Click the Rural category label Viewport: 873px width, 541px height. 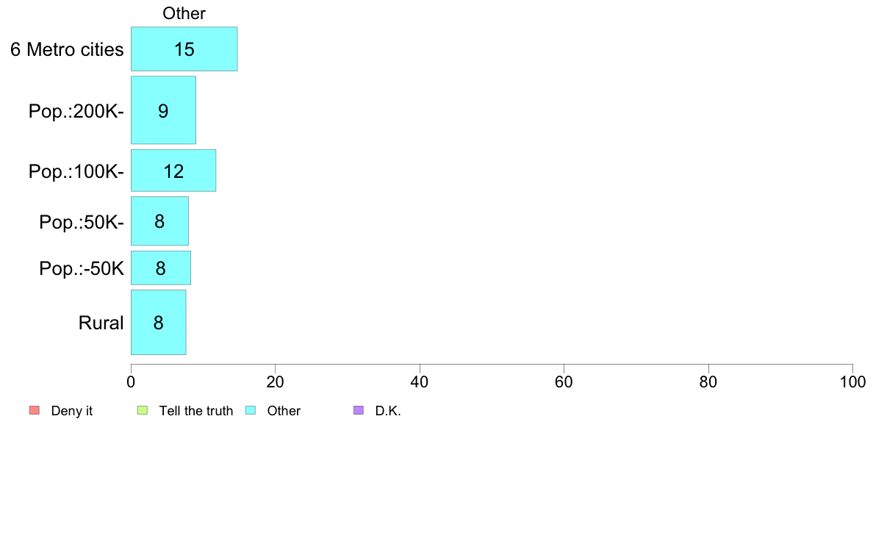(x=101, y=323)
